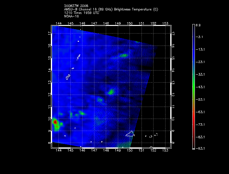
Task: Click the green patch near 148E 12N
Action: [x=111, y=92]
